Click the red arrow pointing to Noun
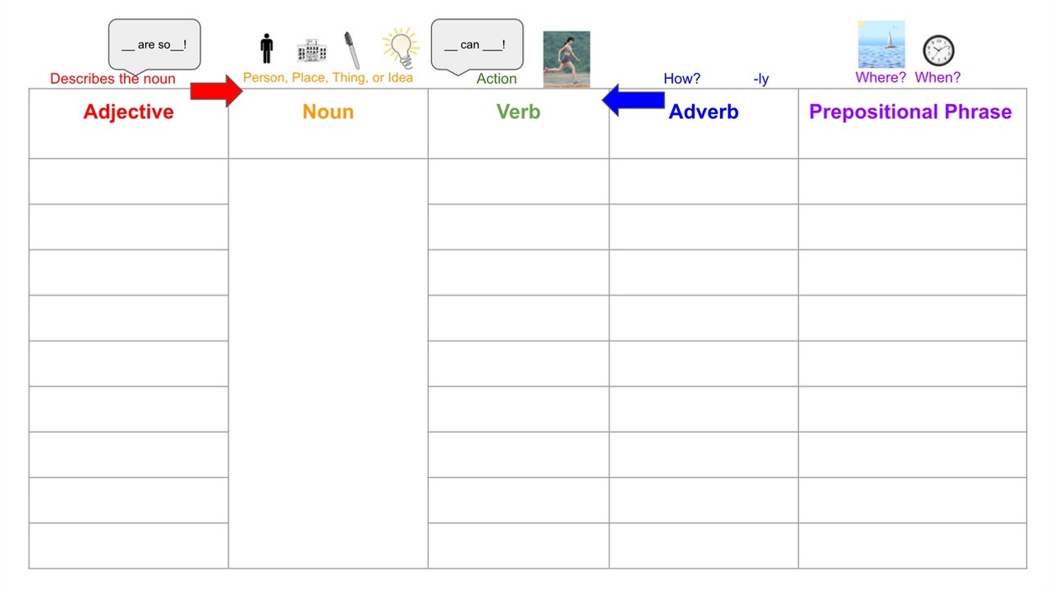Image resolution: width=1051 pixels, height=591 pixels. click(217, 89)
